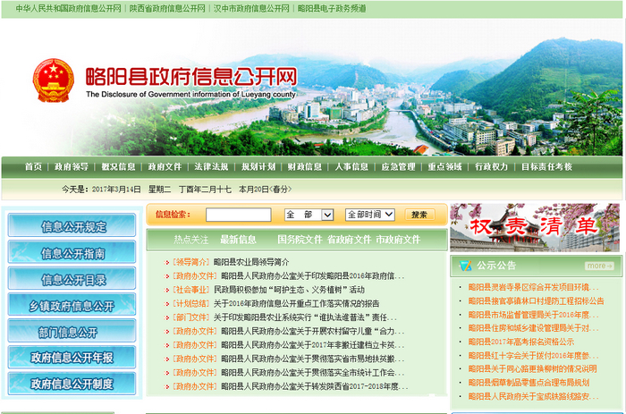Screen dimensions: 626x414
Task: Click the search keyword input field
Action: pos(238,215)
